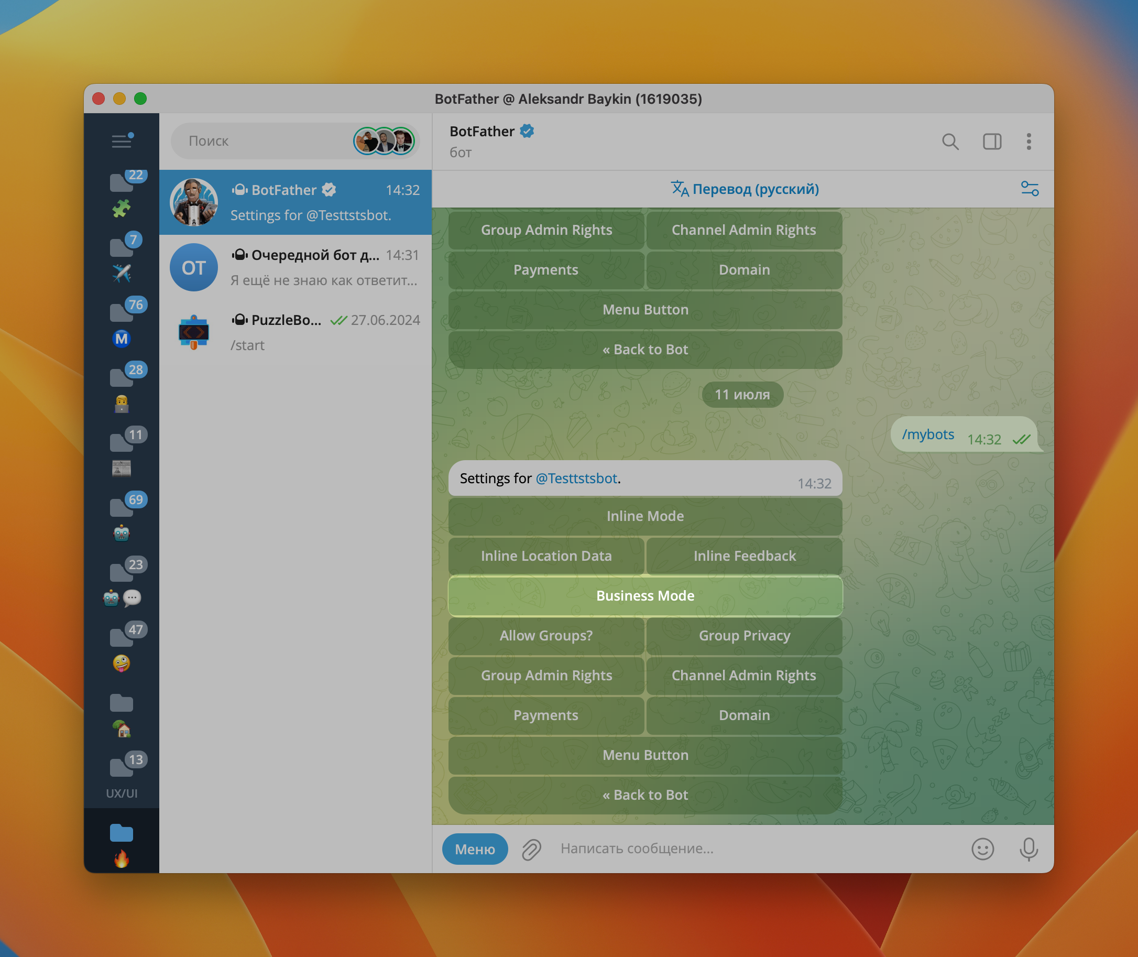1138x957 pixels.
Task: Select Allow Groups?
Action: (x=546, y=636)
